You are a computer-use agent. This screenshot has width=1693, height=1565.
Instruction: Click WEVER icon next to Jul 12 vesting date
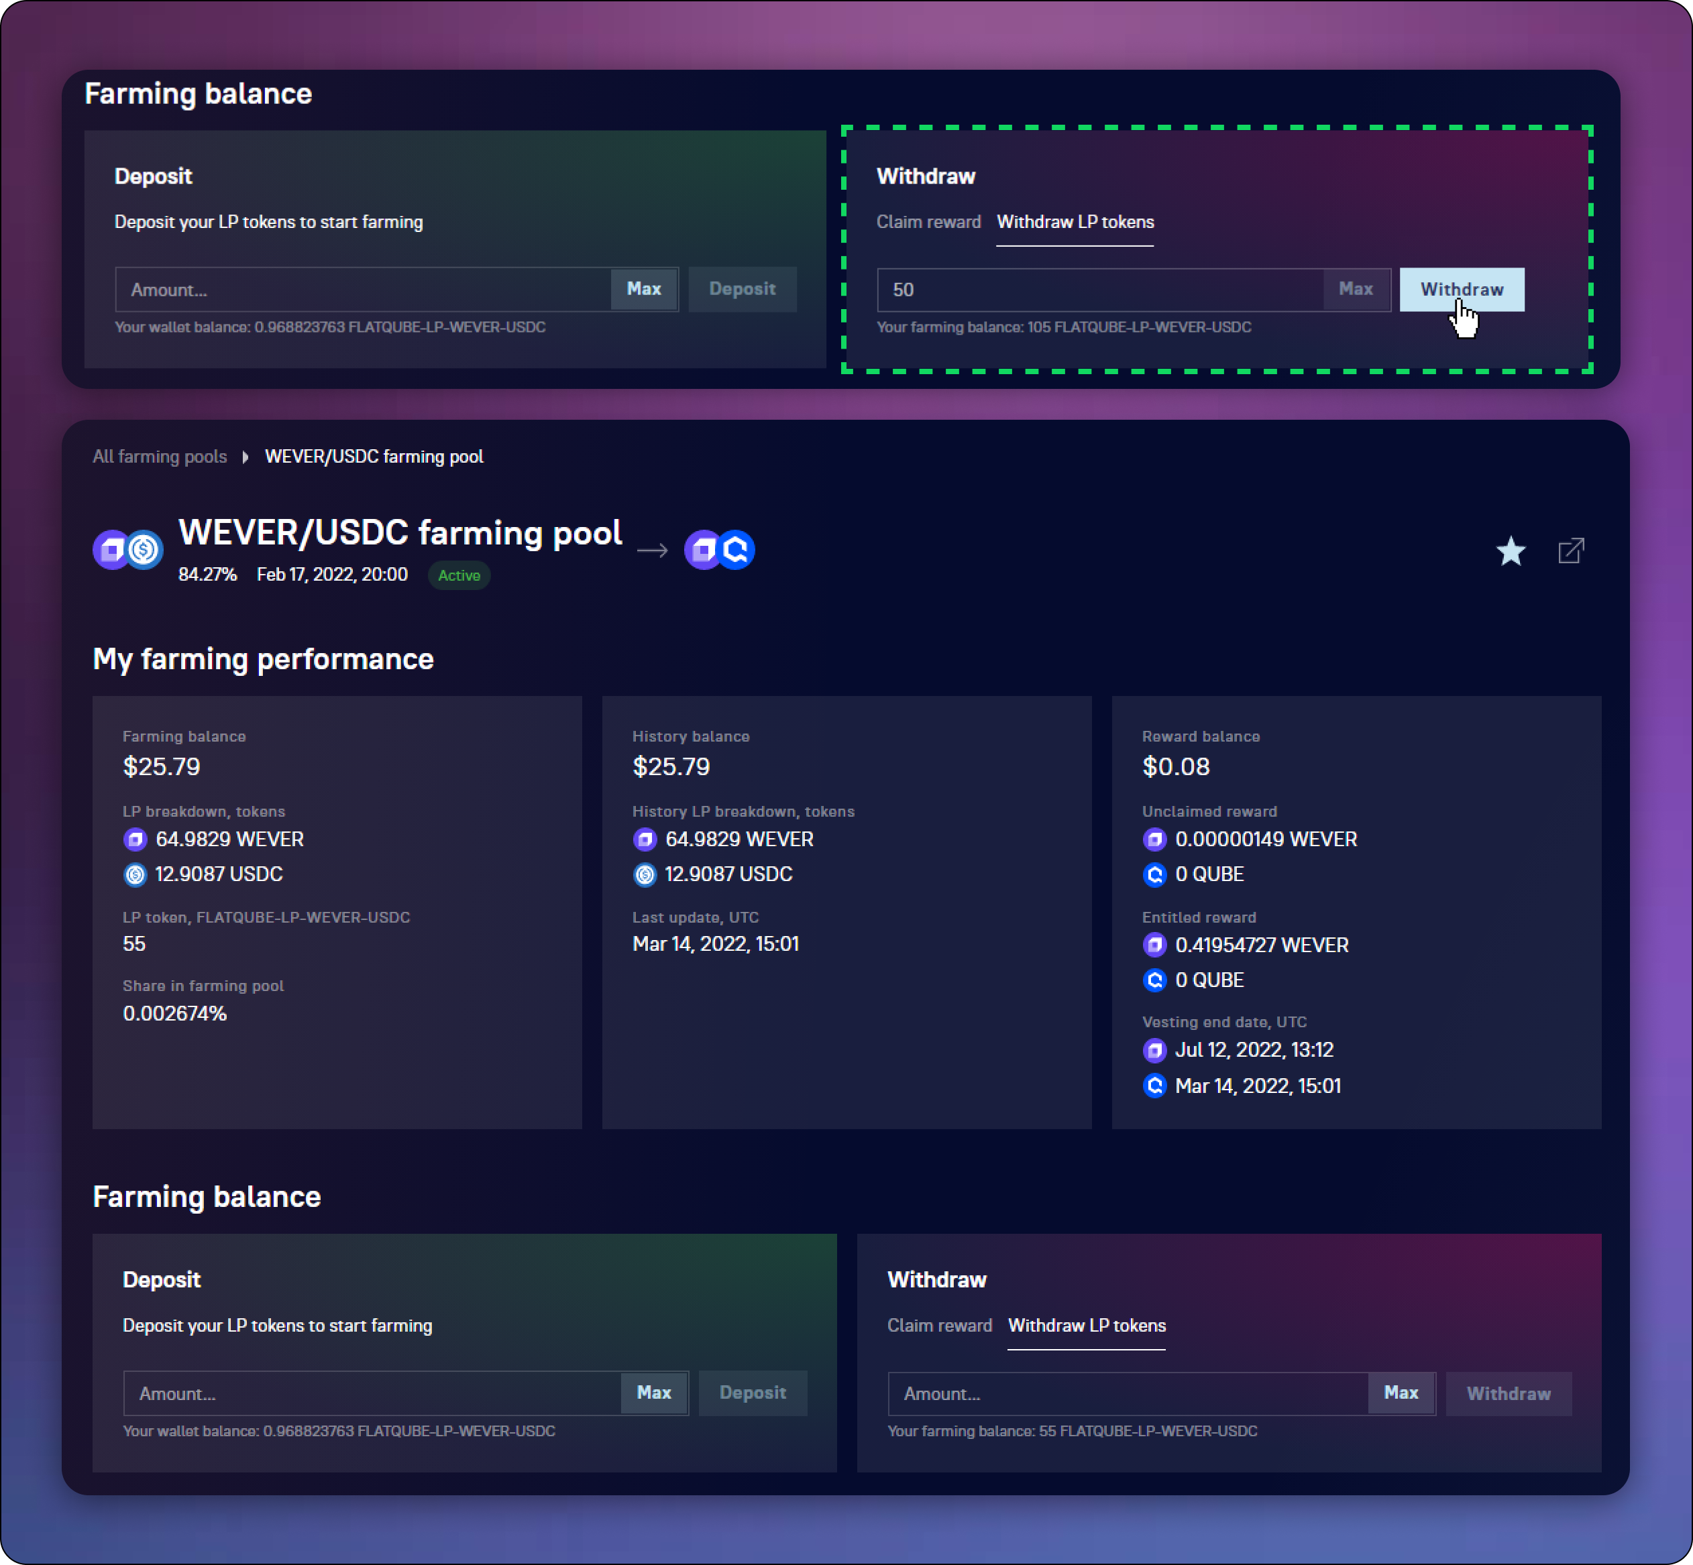tap(1154, 1051)
